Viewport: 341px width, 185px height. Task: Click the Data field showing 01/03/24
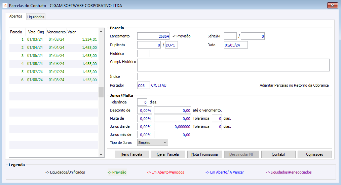tap(236, 45)
